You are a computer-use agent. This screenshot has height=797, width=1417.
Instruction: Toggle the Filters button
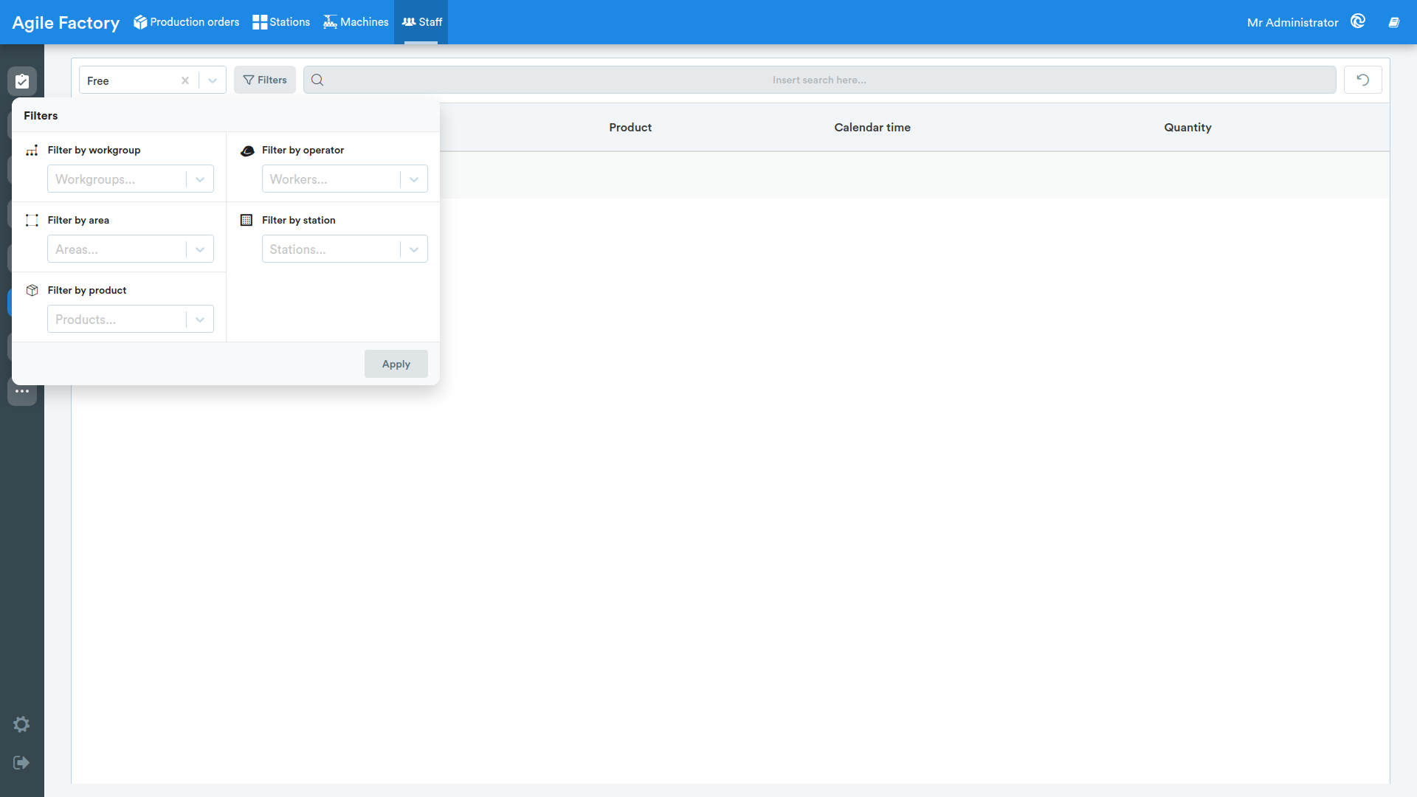click(265, 80)
